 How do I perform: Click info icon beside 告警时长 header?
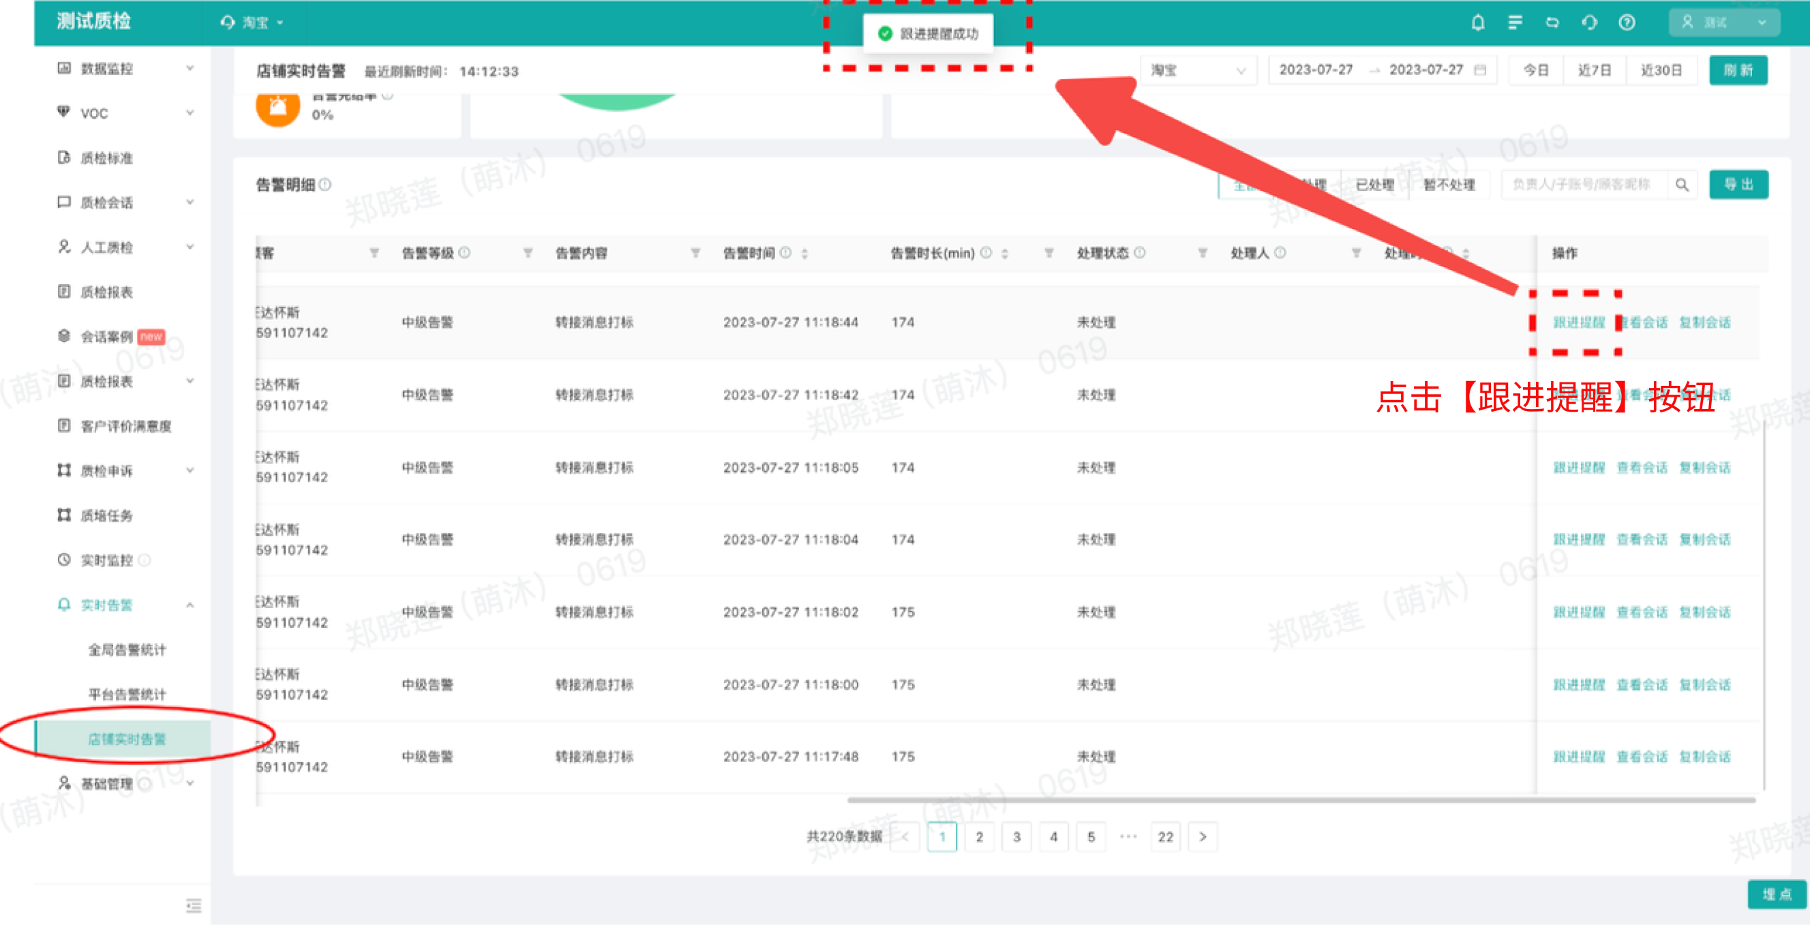coord(986,253)
